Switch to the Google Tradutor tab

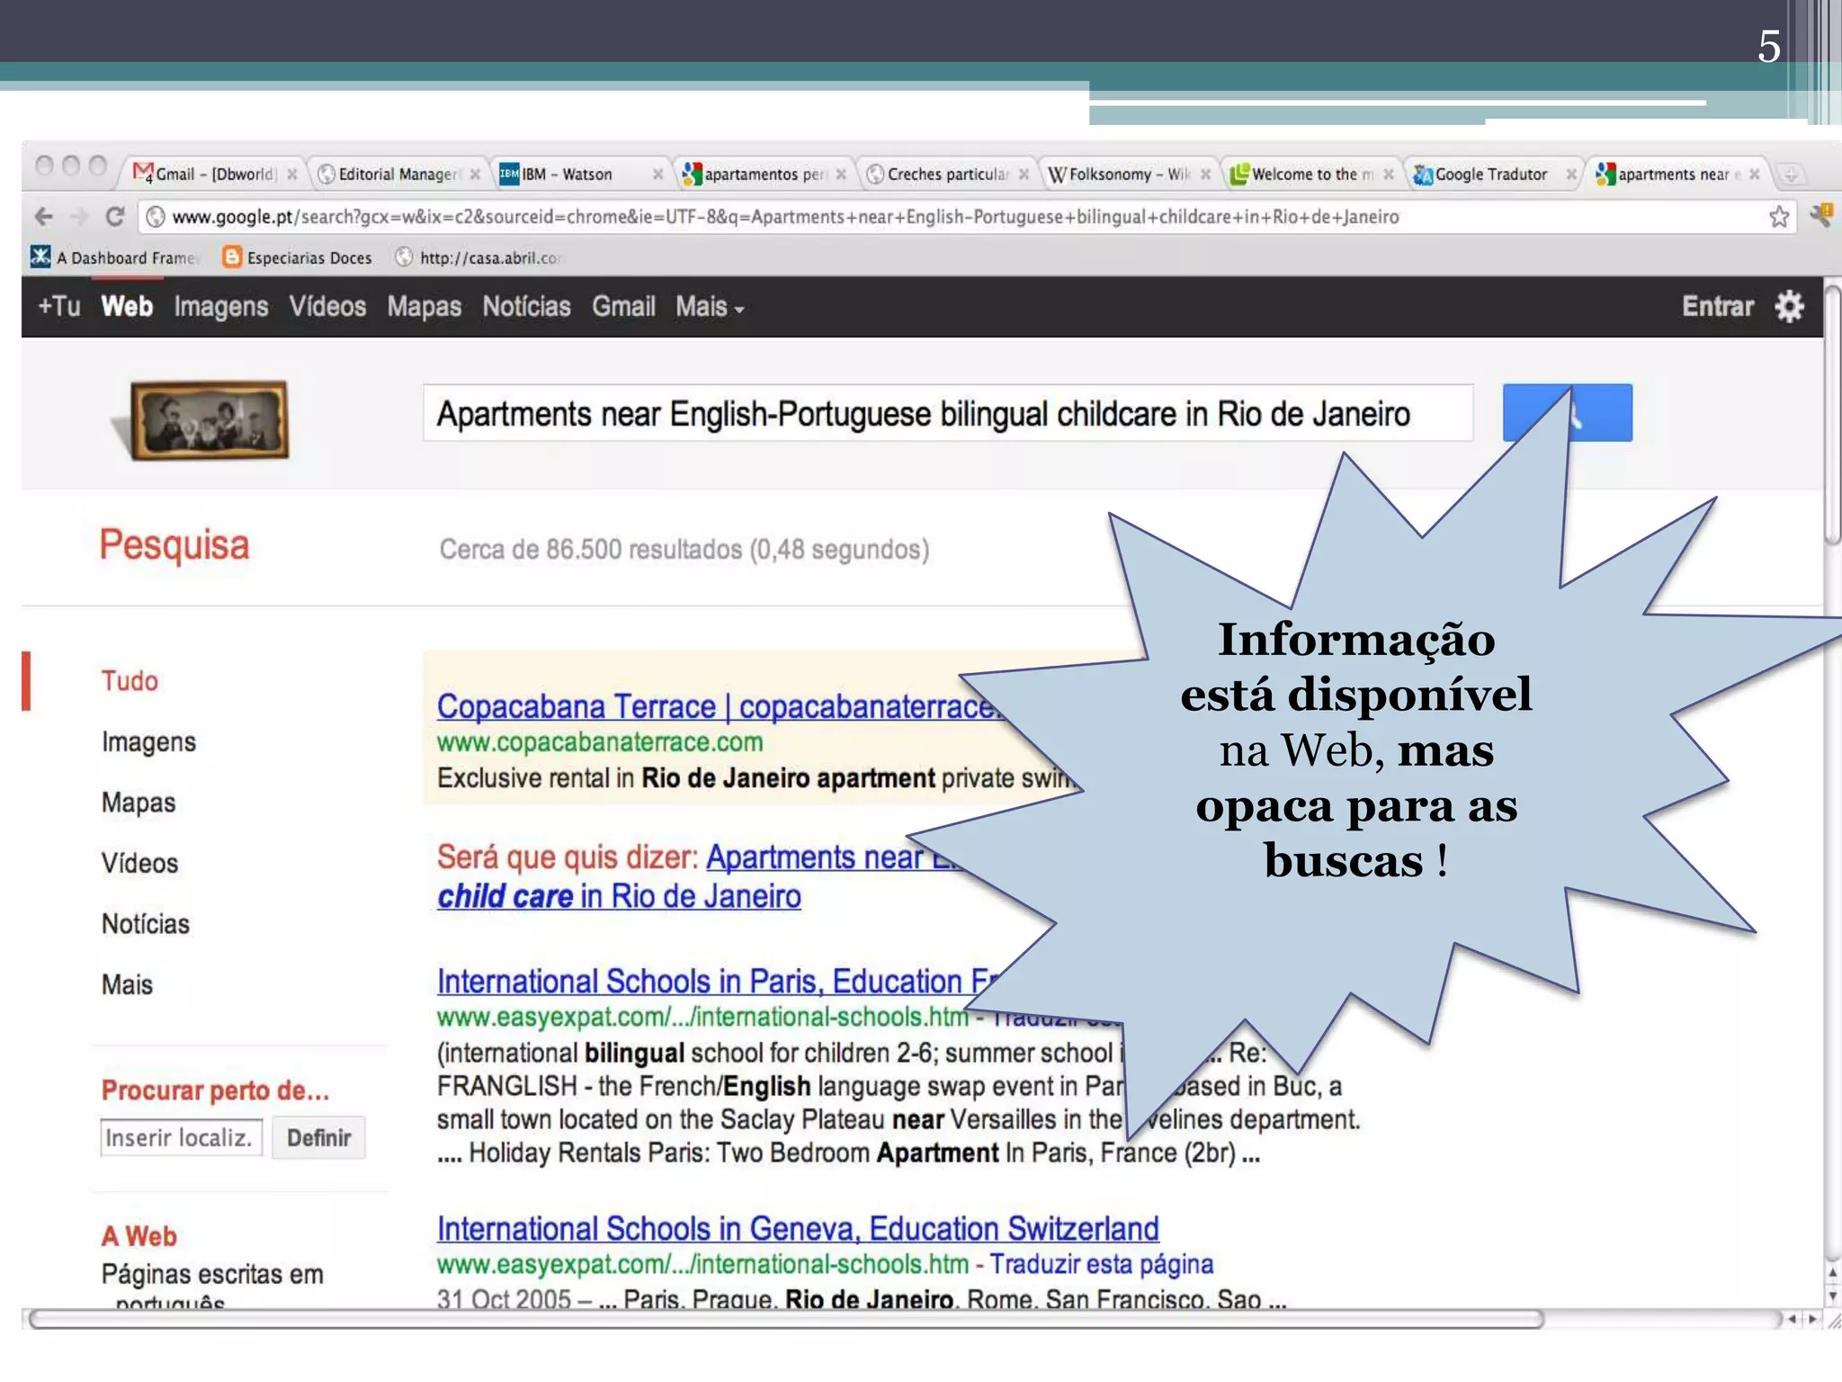click(1493, 175)
